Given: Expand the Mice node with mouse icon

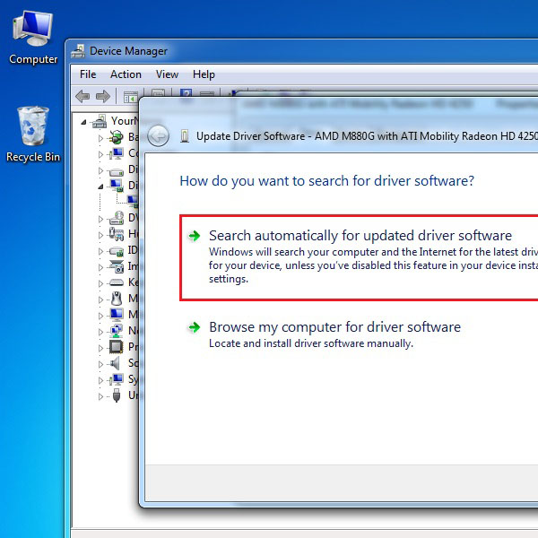Looking at the screenshot, I should [100, 299].
